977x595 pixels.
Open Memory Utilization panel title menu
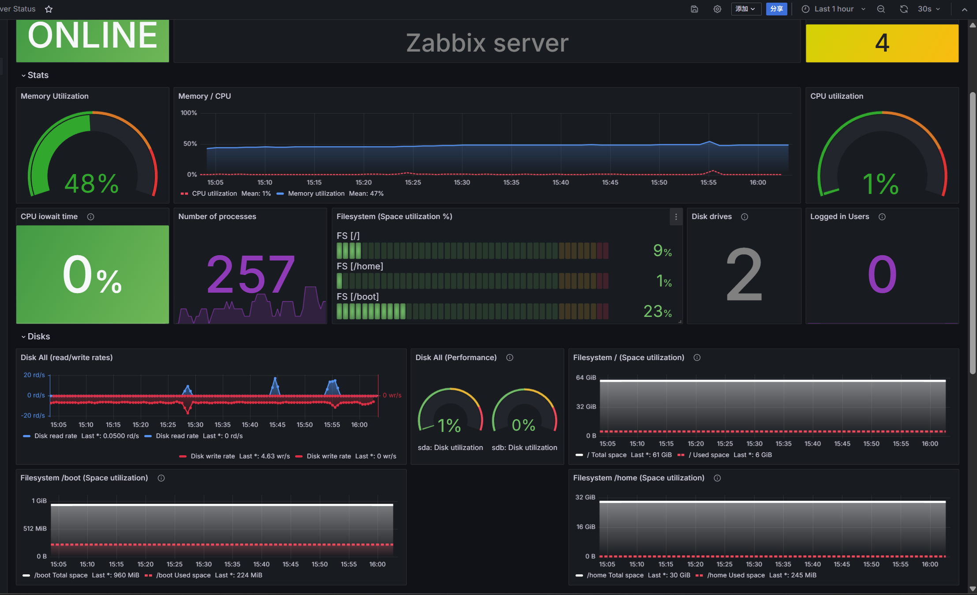click(x=55, y=96)
